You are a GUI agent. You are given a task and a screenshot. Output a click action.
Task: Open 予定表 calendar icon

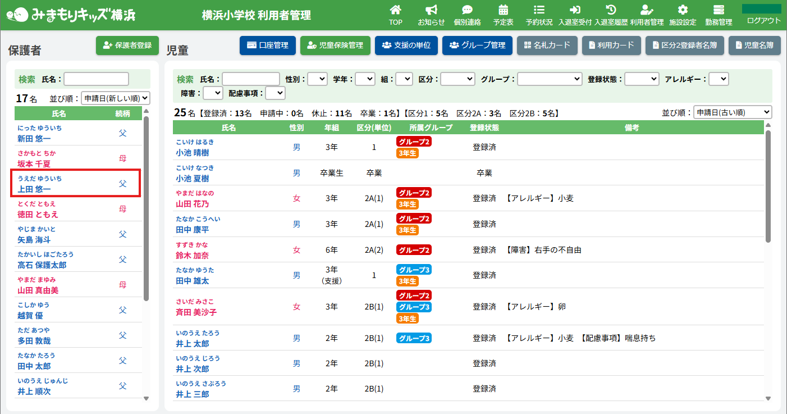coord(503,10)
